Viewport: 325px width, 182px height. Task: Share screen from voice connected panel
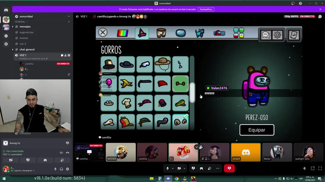coord(28,160)
